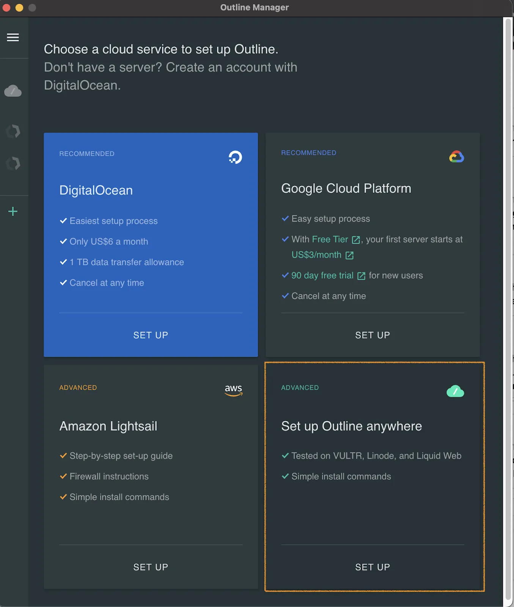This screenshot has height=607, width=514.
Task: Click 'Easiest setup process' text
Action: 113,221
